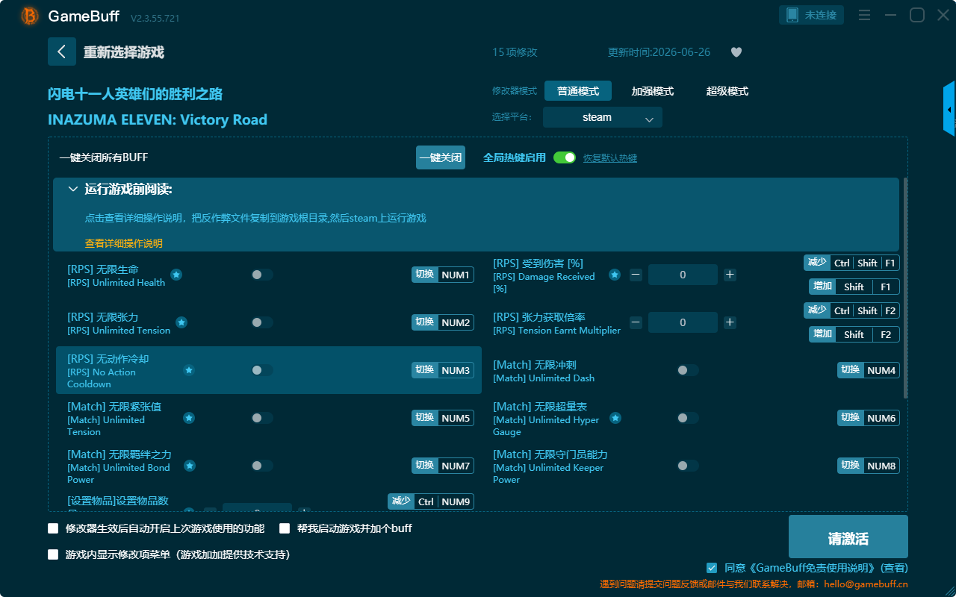
Task: Switch to 超级模式 tab
Action: (x=727, y=91)
